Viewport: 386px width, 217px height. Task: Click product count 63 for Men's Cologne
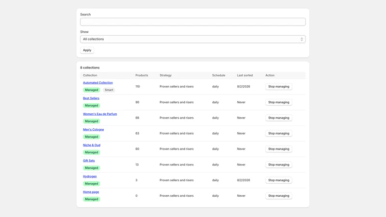click(x=137, y=134)
